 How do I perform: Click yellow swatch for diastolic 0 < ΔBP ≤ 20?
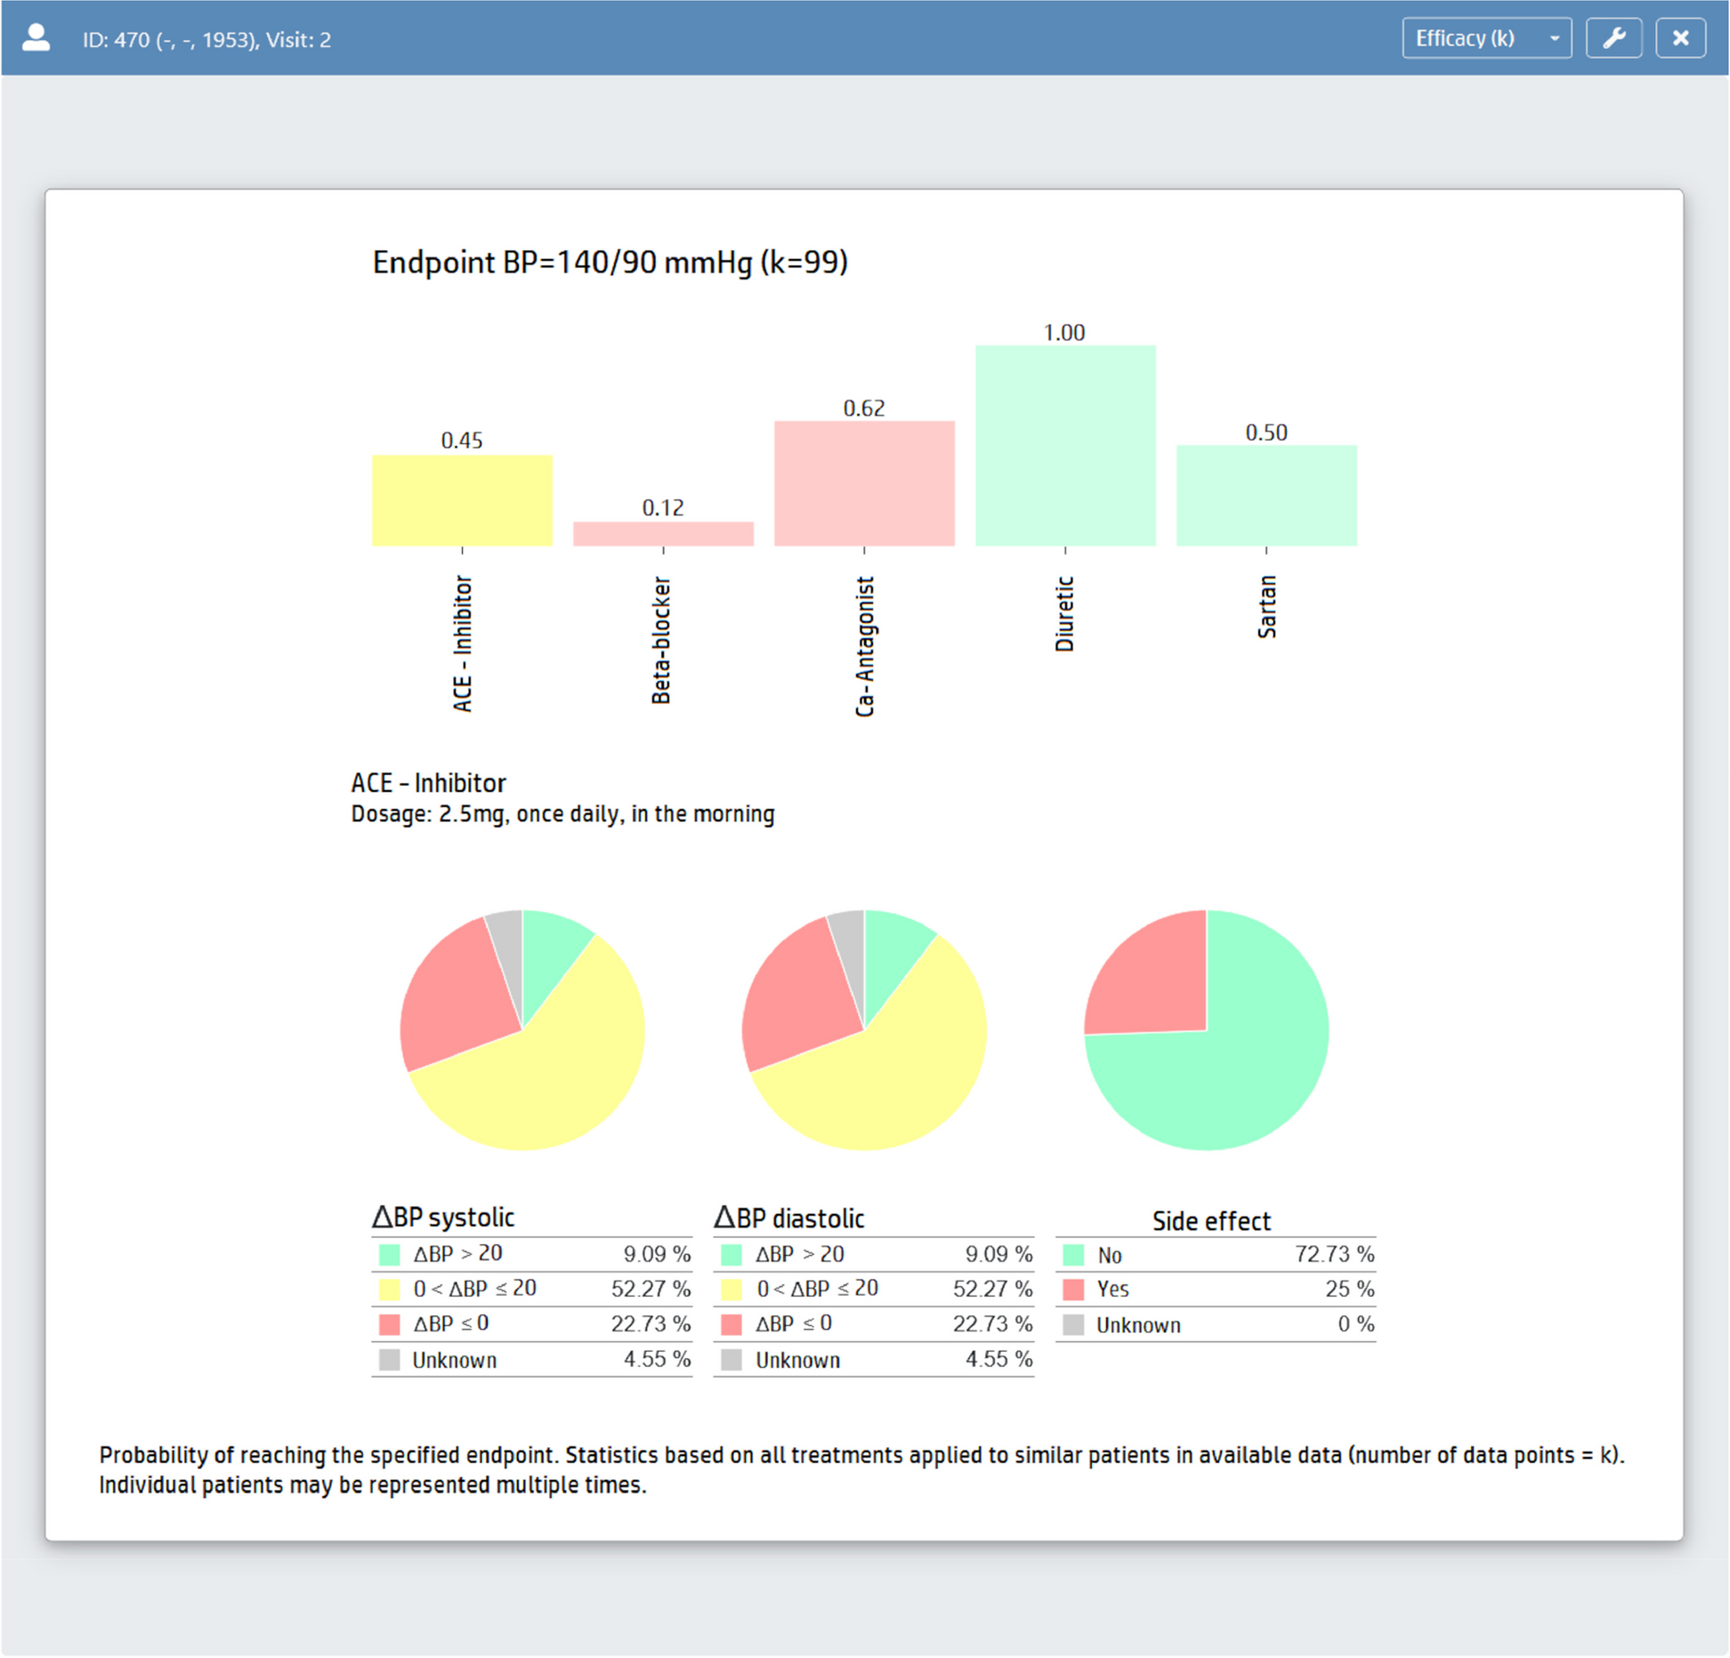[731, 1289]
